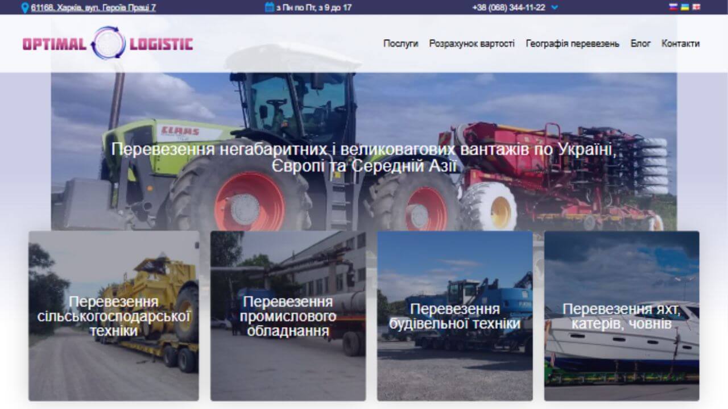
Task: Open the address link 61168, Харків
Action: tap(94, 7)
